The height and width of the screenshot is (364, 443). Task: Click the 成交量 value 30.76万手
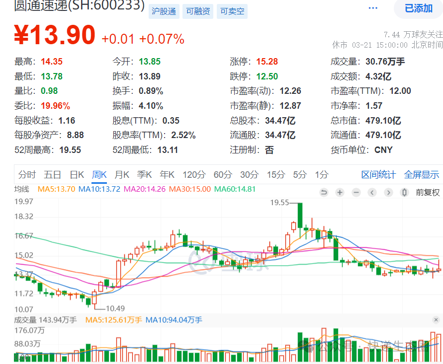(385, 62)
